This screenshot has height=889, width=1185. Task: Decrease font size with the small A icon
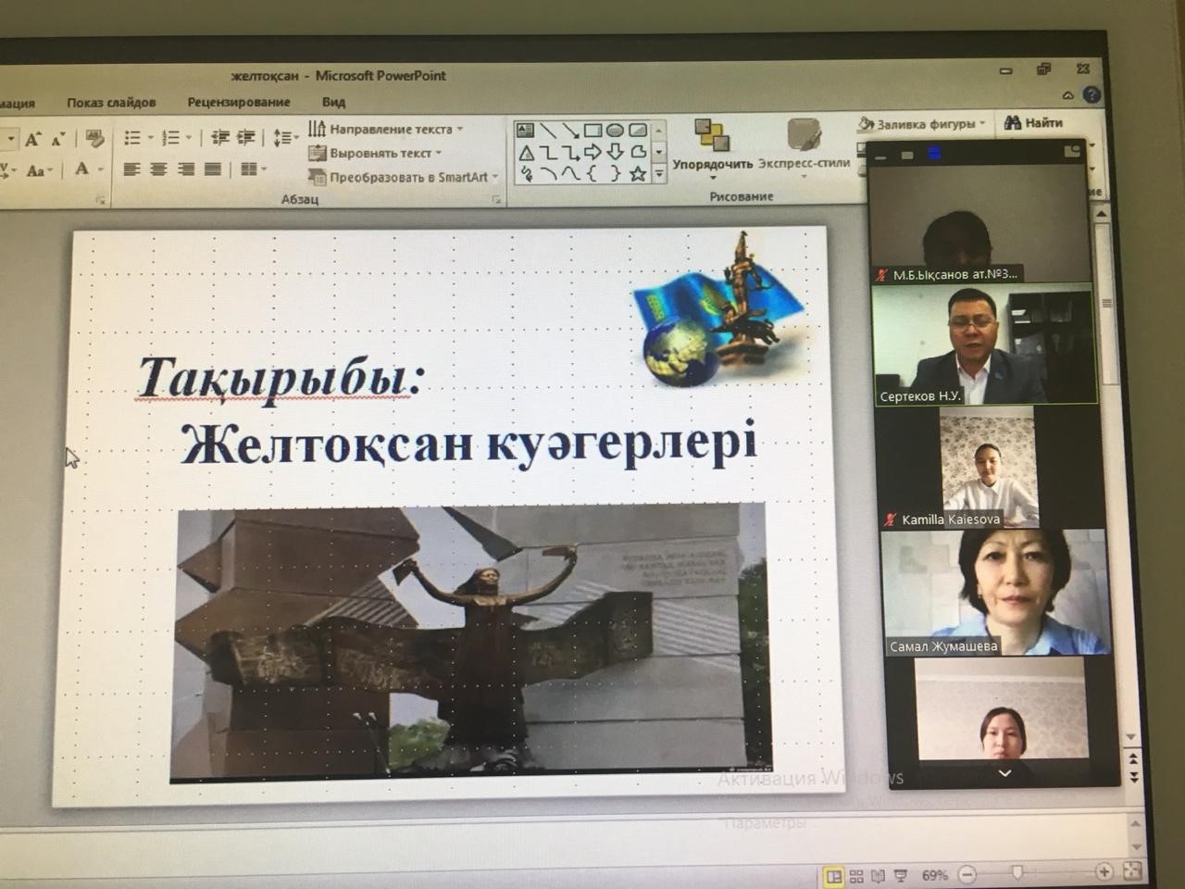[57, 139]
